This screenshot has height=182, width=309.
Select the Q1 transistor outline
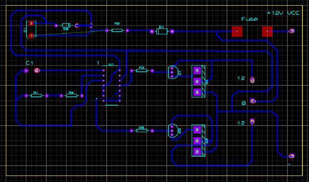[x=173, y=72]
